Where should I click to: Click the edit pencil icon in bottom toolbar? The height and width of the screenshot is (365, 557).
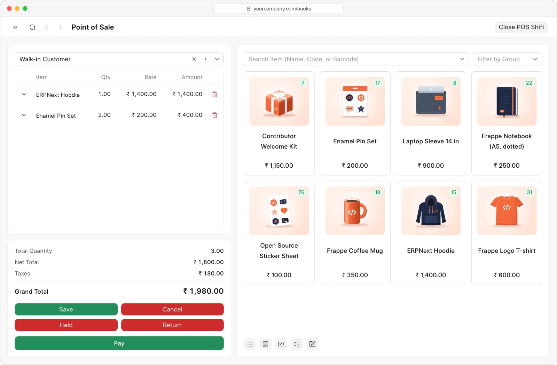(x=312, y=344)
